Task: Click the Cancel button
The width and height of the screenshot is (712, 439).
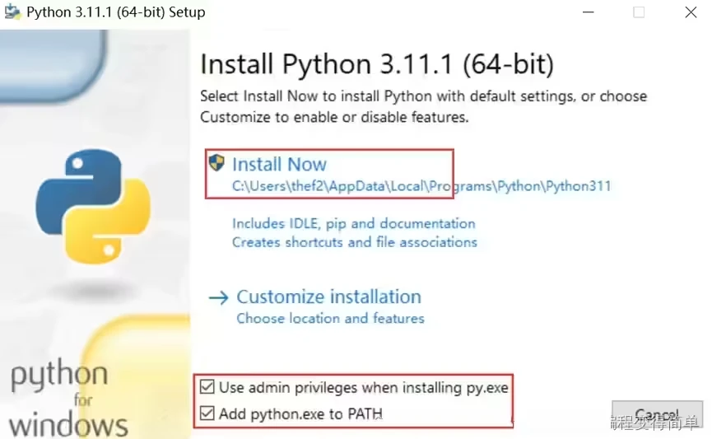Action: point(657,414)
